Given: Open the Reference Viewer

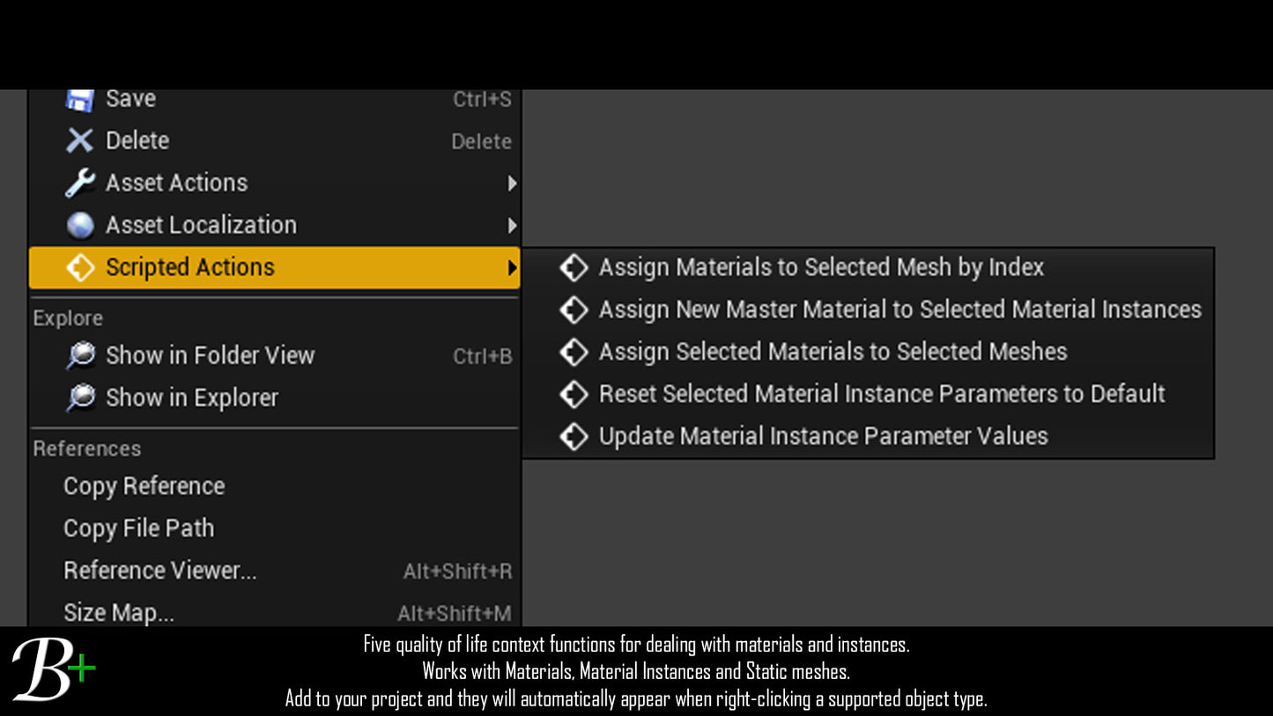Looking at the screenshot, I should (x=160, y=571).
